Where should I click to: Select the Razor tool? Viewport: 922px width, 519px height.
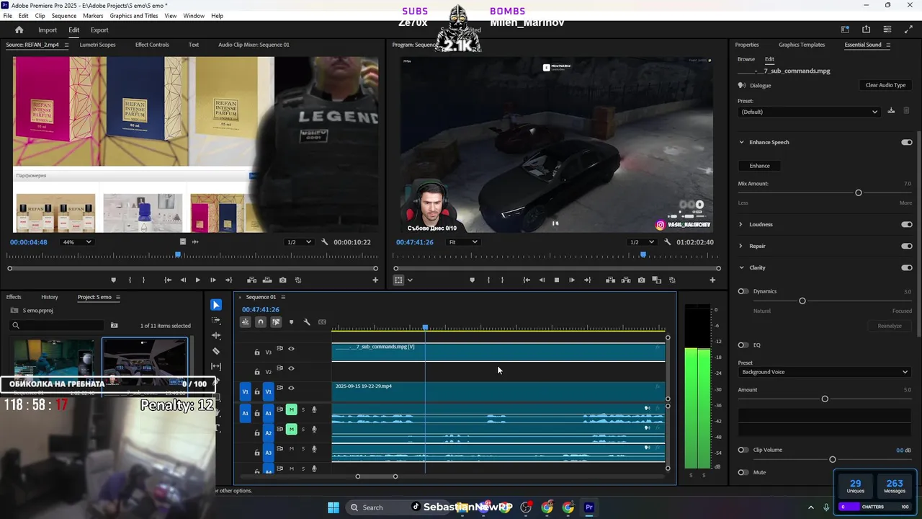[x=216, y=351]
